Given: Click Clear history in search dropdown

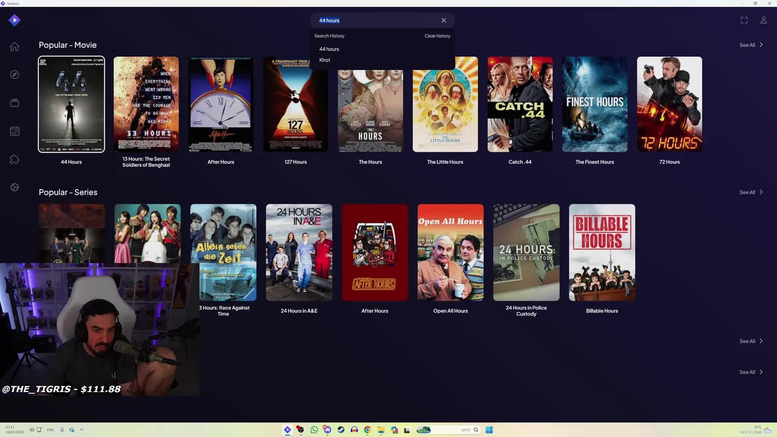Looking at the screenshot, I should click(x=437, y=36).
